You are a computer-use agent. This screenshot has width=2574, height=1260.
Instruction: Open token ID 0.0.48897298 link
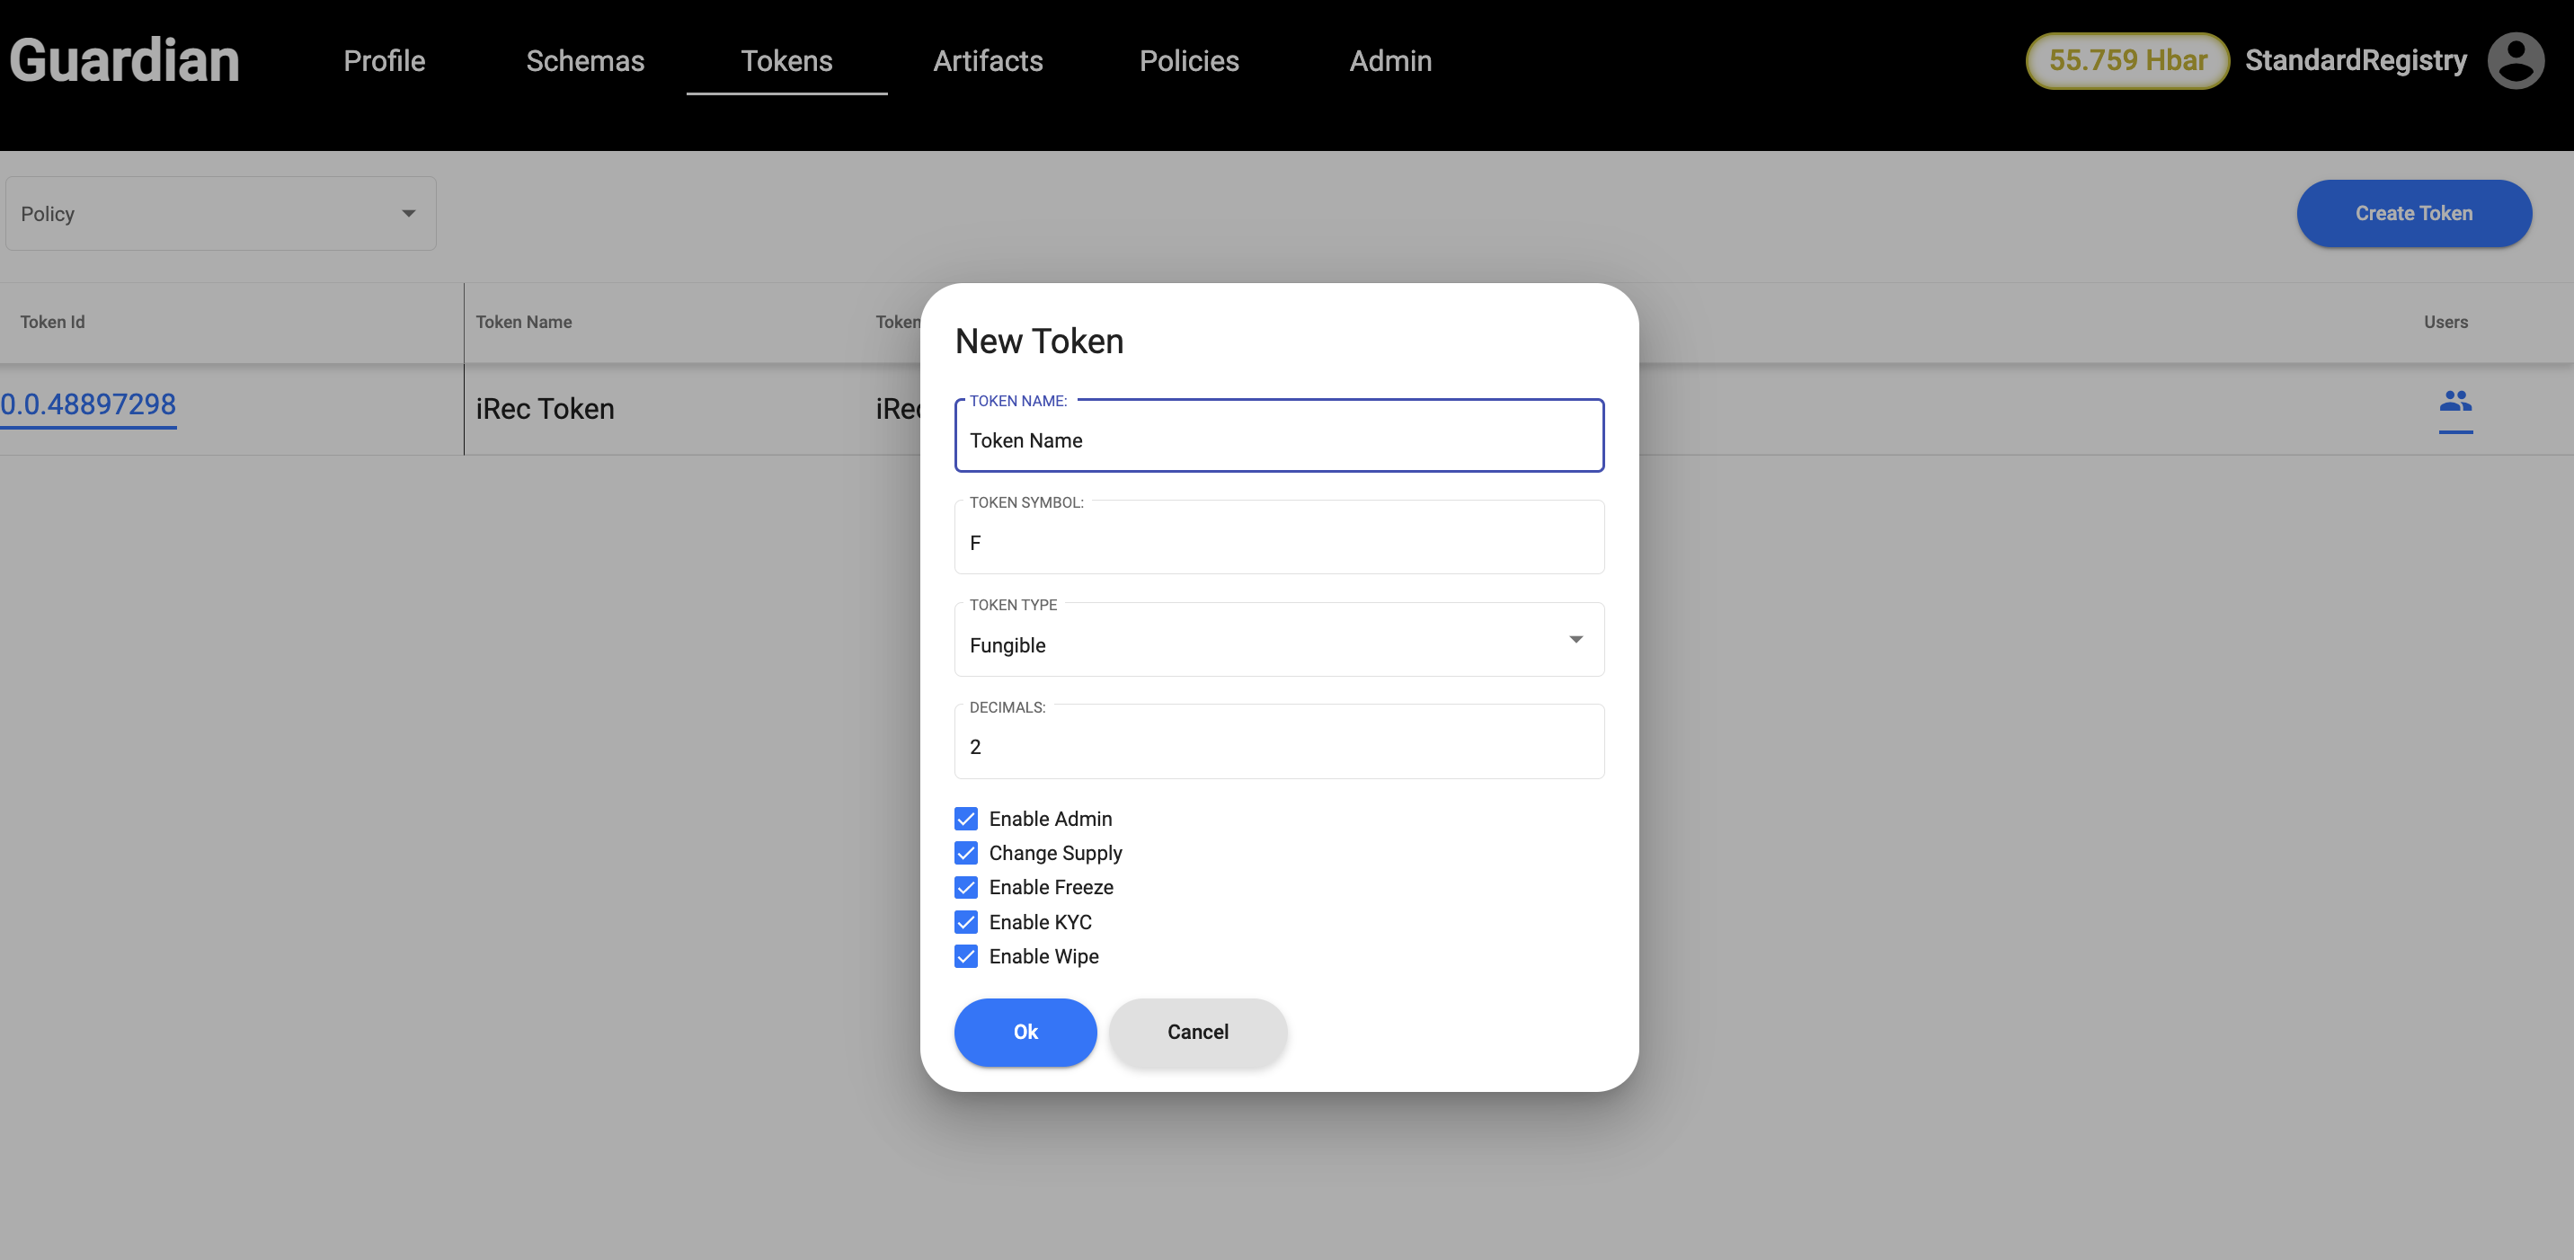point(88,404)
